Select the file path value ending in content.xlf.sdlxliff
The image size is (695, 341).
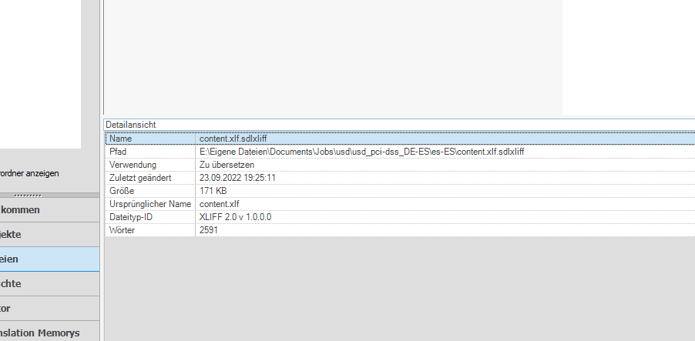(x=361, y=152)
